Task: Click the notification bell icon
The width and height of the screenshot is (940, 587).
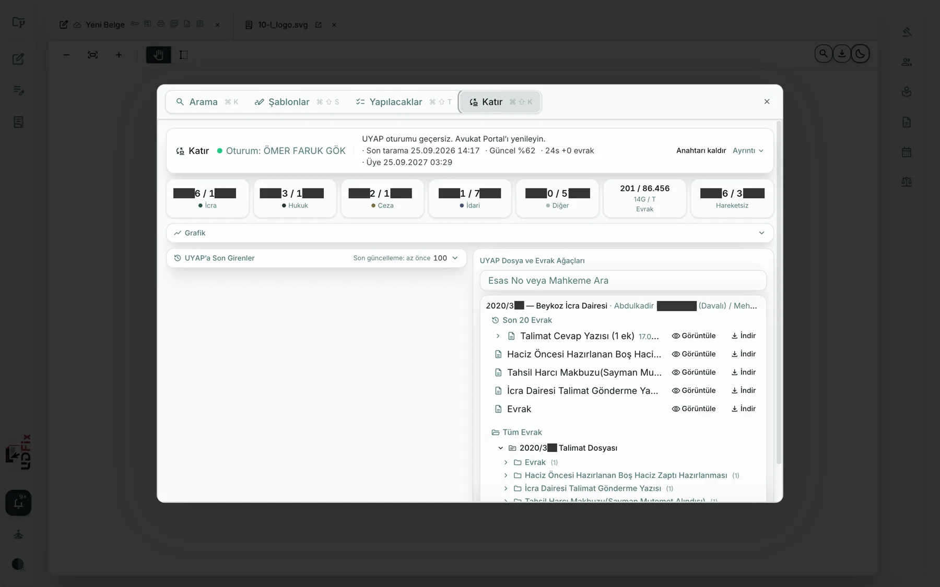Action: click(18, 503)
